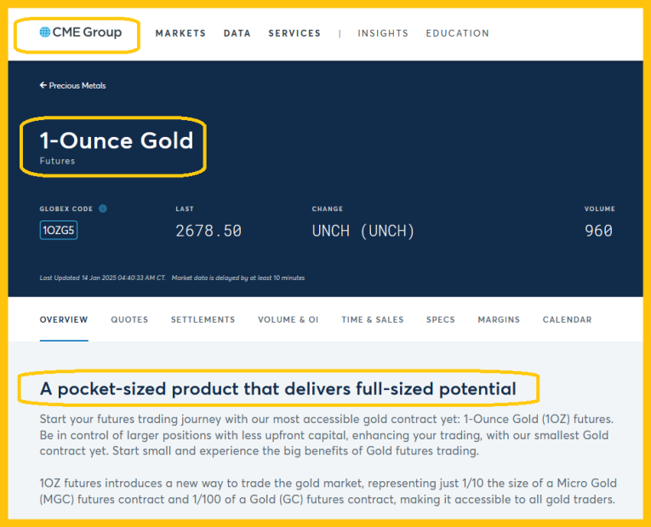Go to the Insights section
Viewport: 651px width, 527px height.
tap(383, 34)
